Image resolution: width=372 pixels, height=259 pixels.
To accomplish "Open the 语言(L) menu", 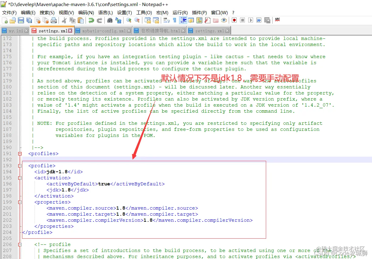I will (106, 12).
